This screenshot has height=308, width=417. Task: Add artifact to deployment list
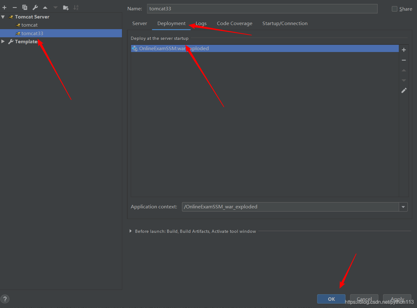point(404,50)
